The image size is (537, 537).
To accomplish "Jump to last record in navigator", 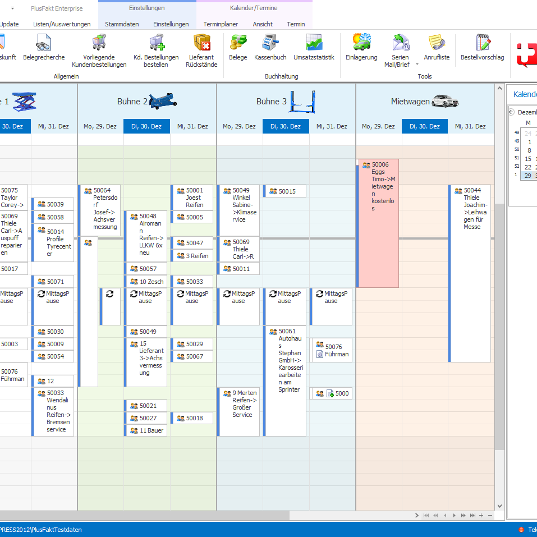I will [472, 515].
